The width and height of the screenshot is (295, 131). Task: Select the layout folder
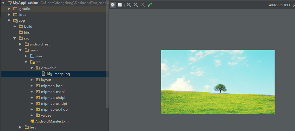tap(46, 80)
